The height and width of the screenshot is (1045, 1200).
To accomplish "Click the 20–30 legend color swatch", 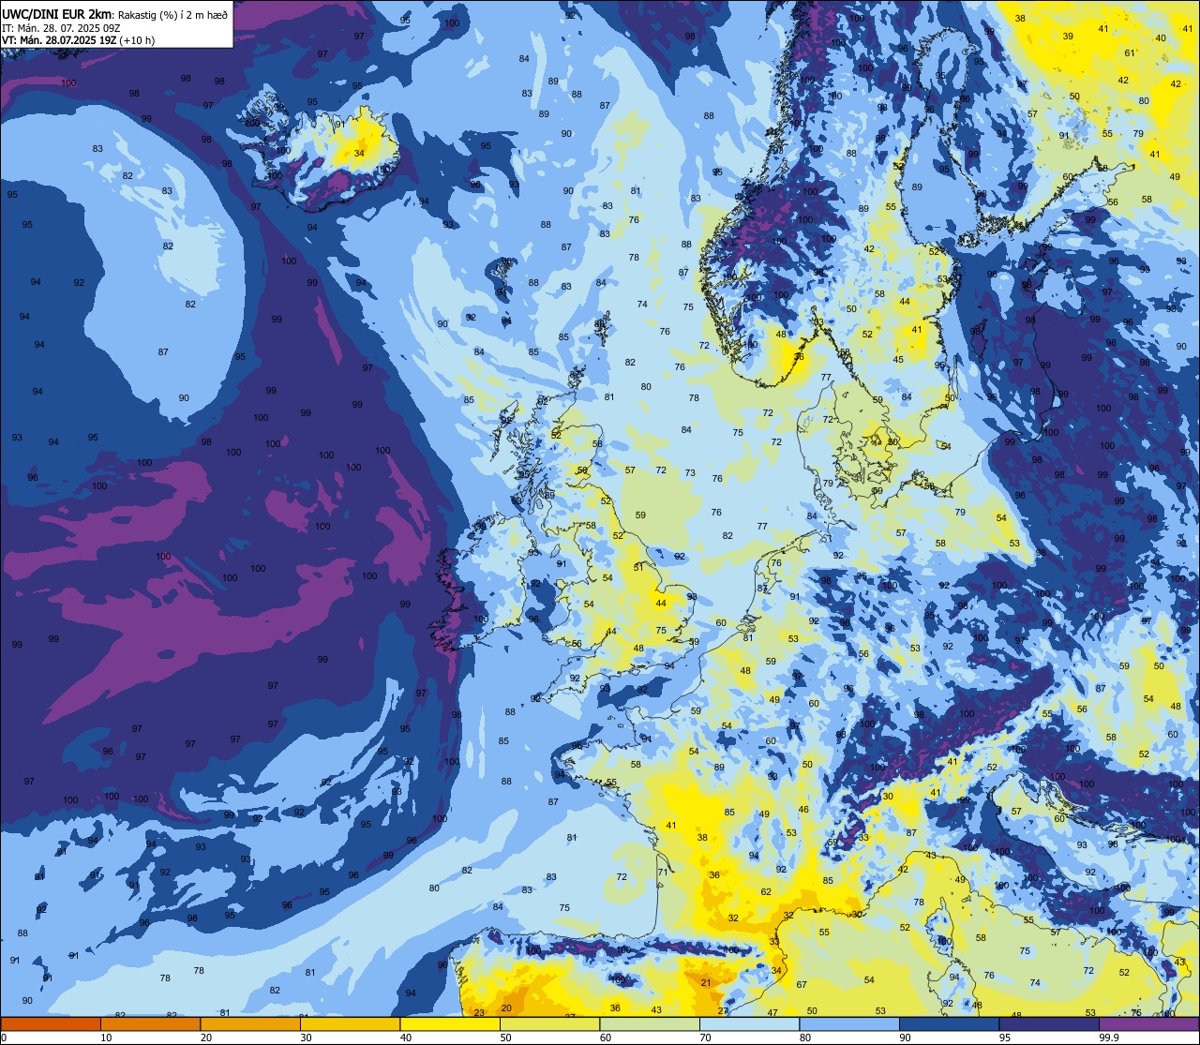I will tap(250, 1023).
